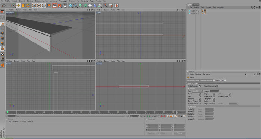Select the Move tool in top toolbar
Screen dimensions: 261x139
[x=18, y=6]
